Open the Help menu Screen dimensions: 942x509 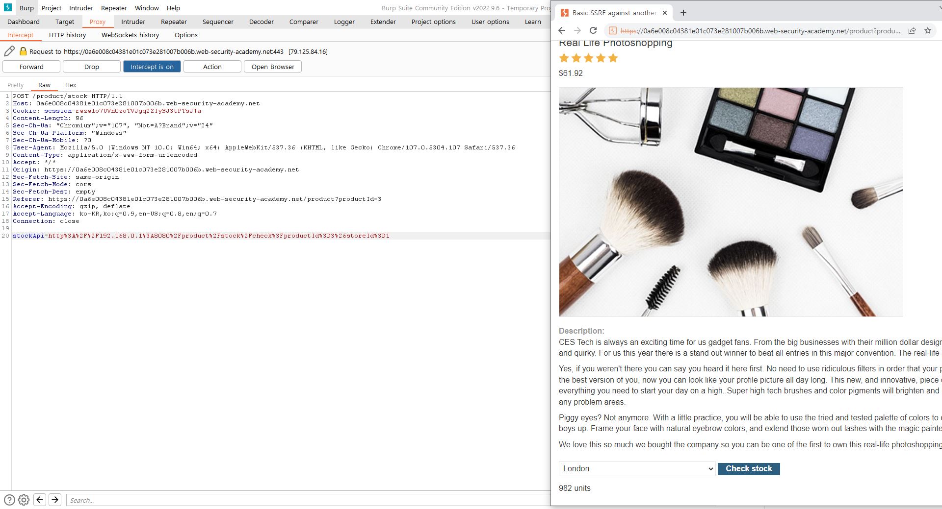point(173,8)
